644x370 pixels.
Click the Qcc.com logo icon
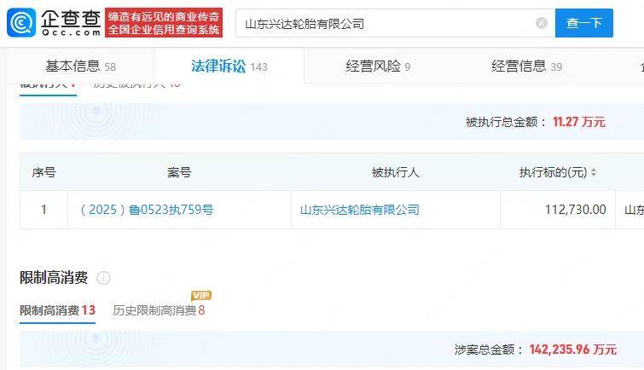(21, 23)
